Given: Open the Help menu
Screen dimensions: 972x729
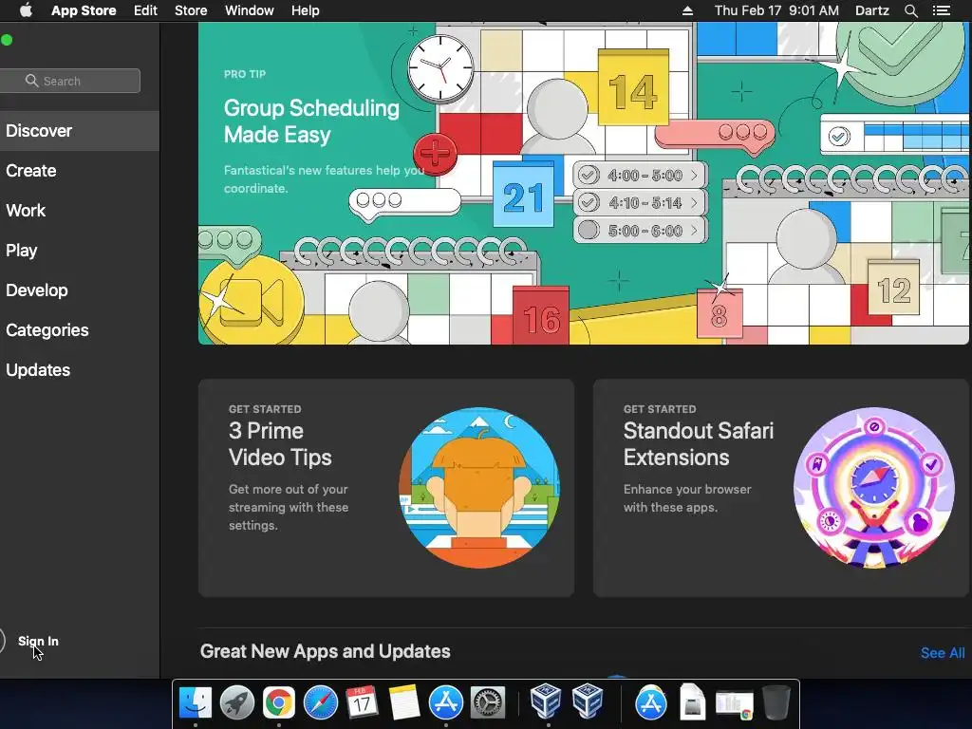Looking at the screenshot, I should [306, 10].
